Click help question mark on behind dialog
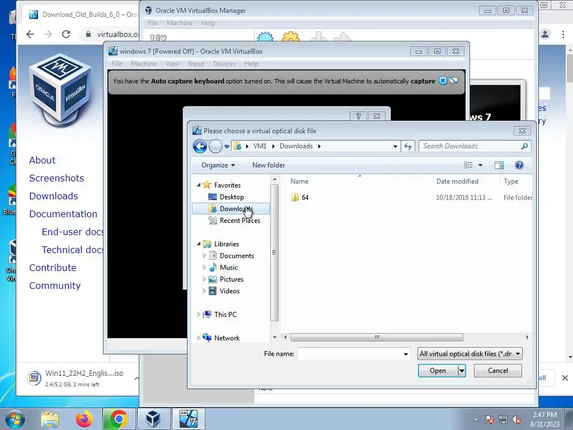Viewport: 573px width, 430px height. point(359,116)
